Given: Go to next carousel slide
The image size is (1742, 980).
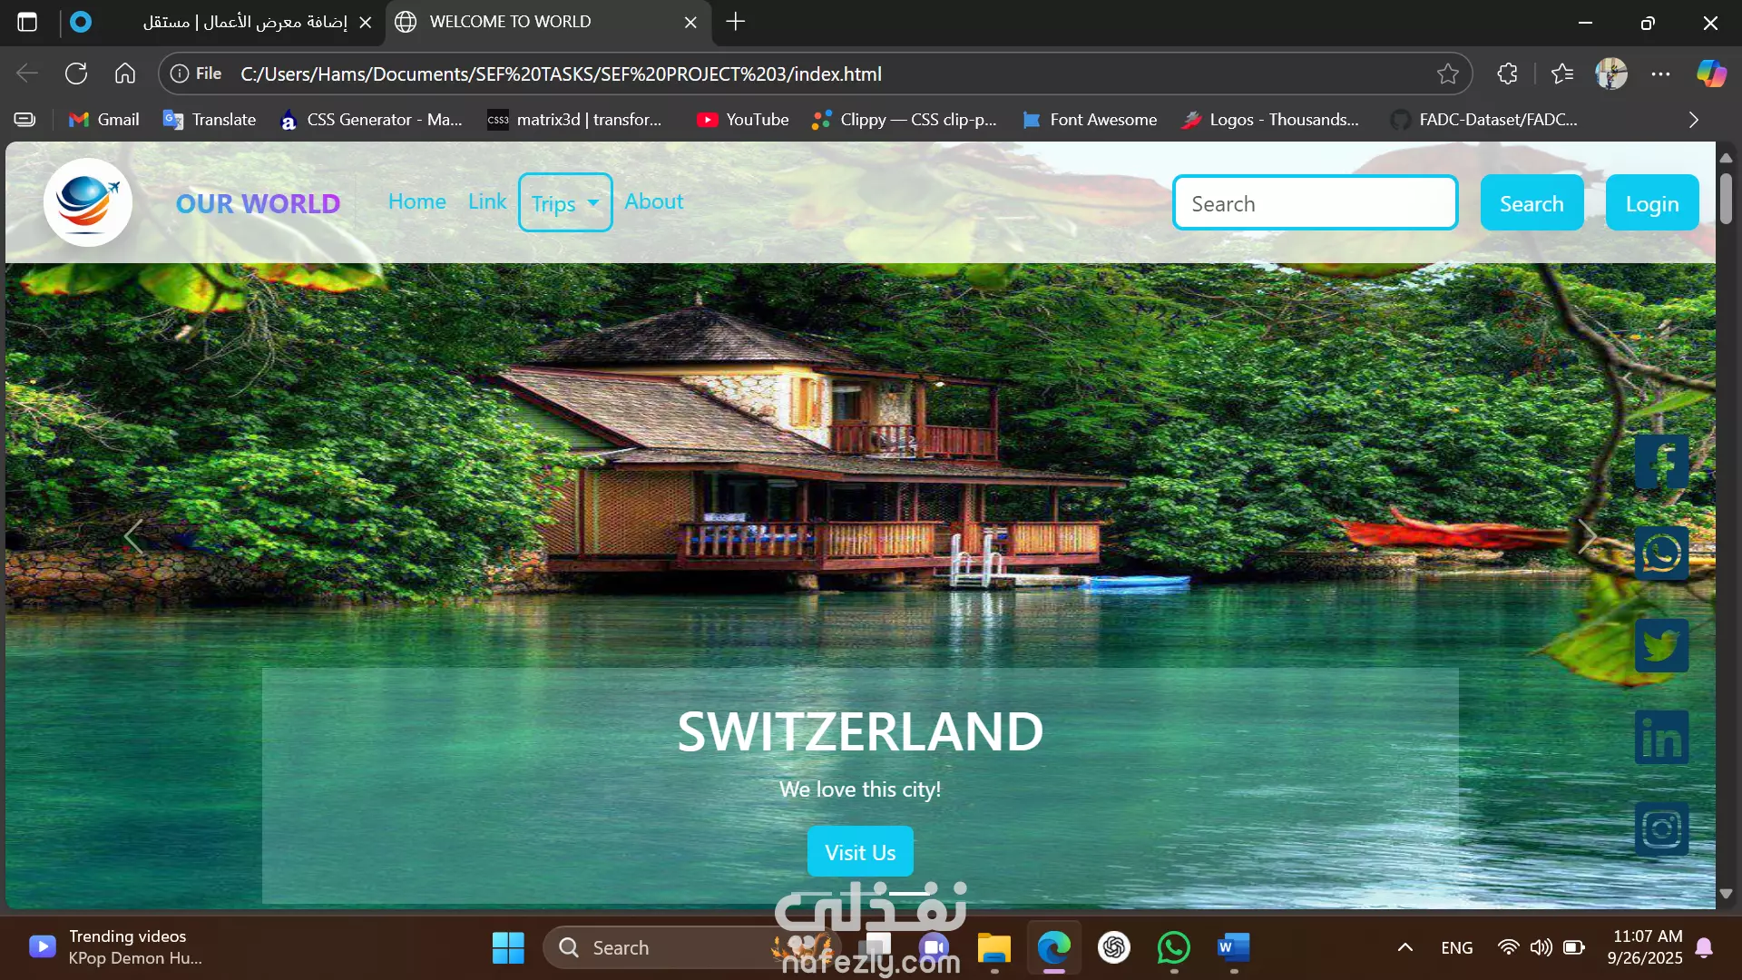Looking at the screenshot, I should coord(1586,536).
